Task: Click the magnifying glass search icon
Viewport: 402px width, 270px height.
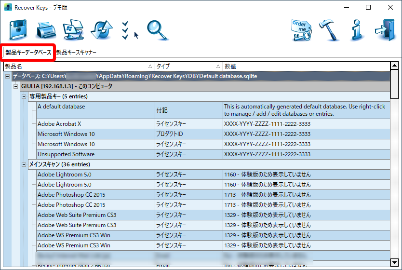Action: [157, 30]
